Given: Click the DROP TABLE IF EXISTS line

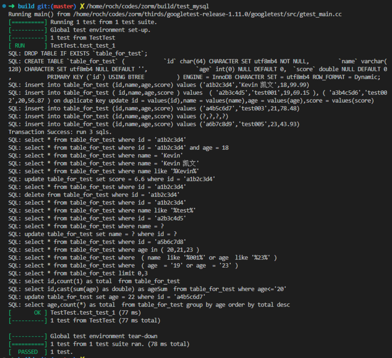Looking at the screenshot, I should [78, 54].
